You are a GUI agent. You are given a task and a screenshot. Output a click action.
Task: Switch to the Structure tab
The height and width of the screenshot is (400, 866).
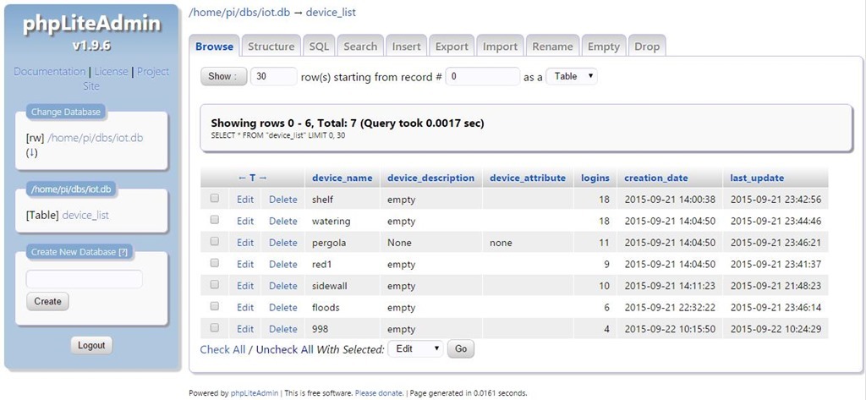tap(271, 47)
